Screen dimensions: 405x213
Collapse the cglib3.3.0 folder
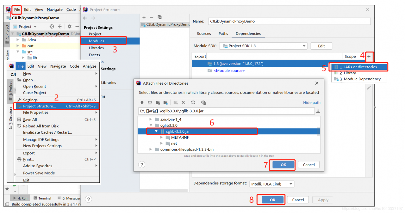click(151, 125)
